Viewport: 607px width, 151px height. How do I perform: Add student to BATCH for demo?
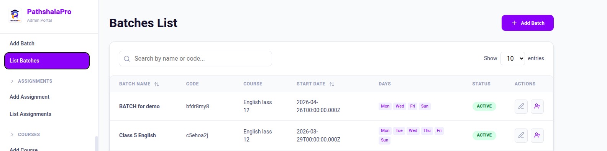tap(537, 106)
